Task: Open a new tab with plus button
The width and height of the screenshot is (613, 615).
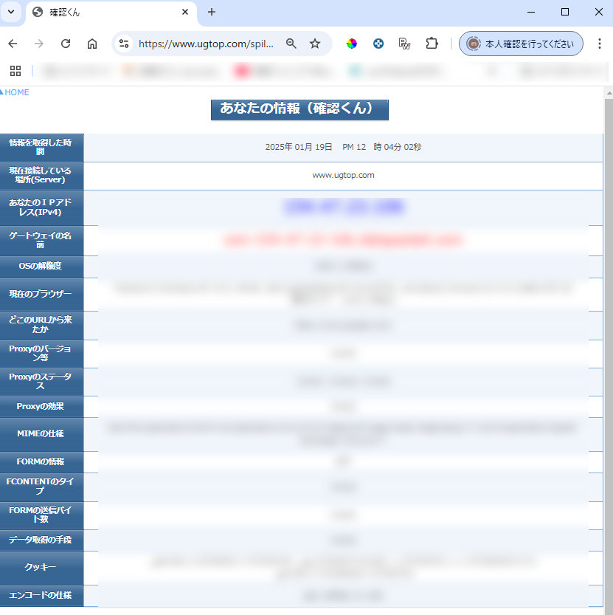Action: point(212,12)
